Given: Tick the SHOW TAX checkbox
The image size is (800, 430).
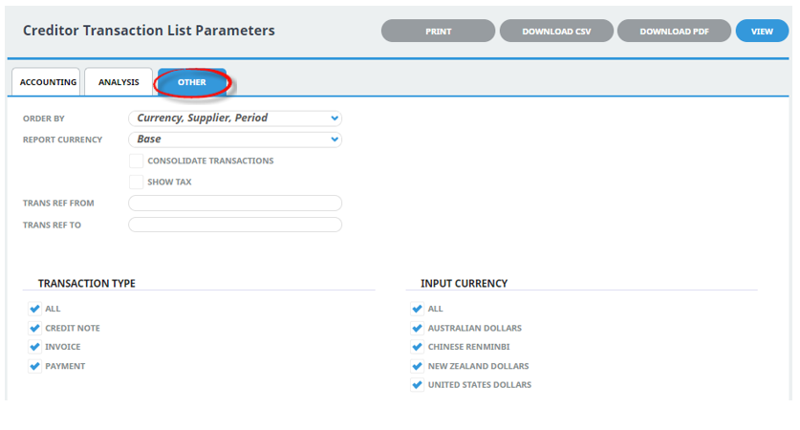Looking at the screenshot, I should point(137,182).
